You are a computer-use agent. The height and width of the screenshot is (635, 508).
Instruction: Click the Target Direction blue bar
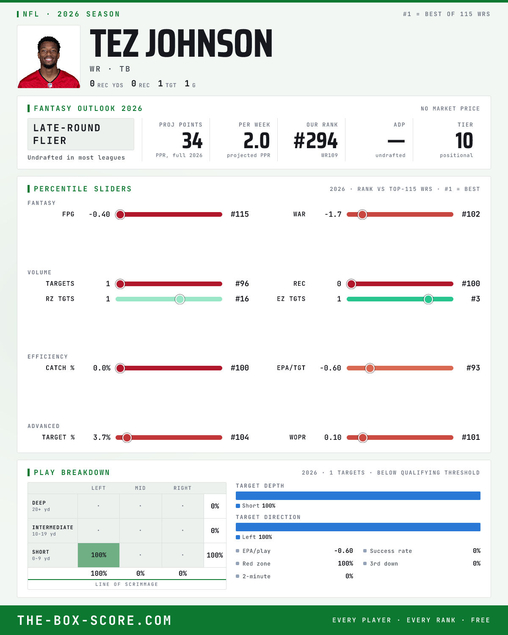[x=358, y=527]
